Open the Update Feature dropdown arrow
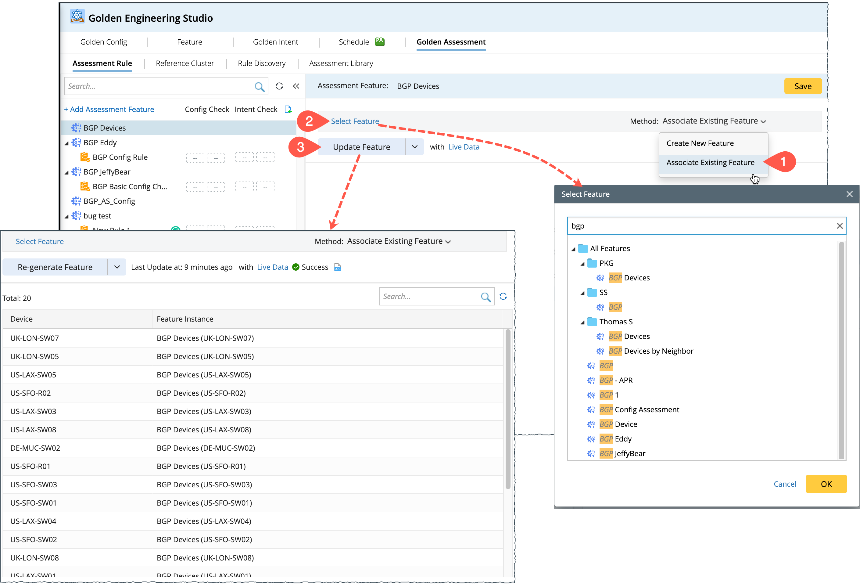This screenshot has height=584, width=860. pyautogui.click(x=414, y=147)
